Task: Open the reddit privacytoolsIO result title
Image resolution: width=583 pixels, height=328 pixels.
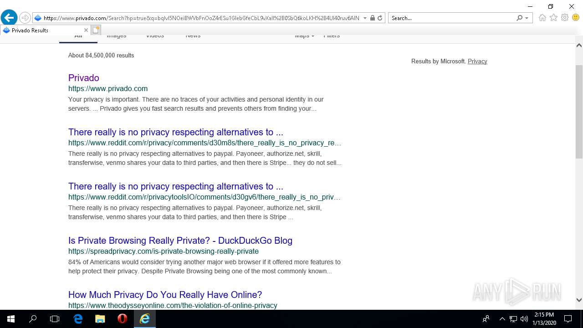Action: pyautogui.click(x=176, y=186)
